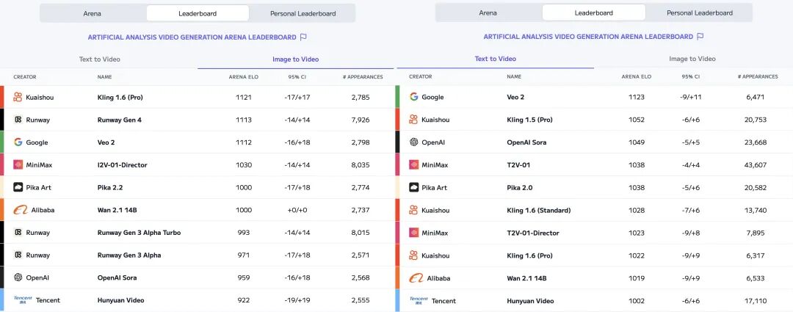
Task: Select Leaderboard tab in right panel
Action: 594,13
